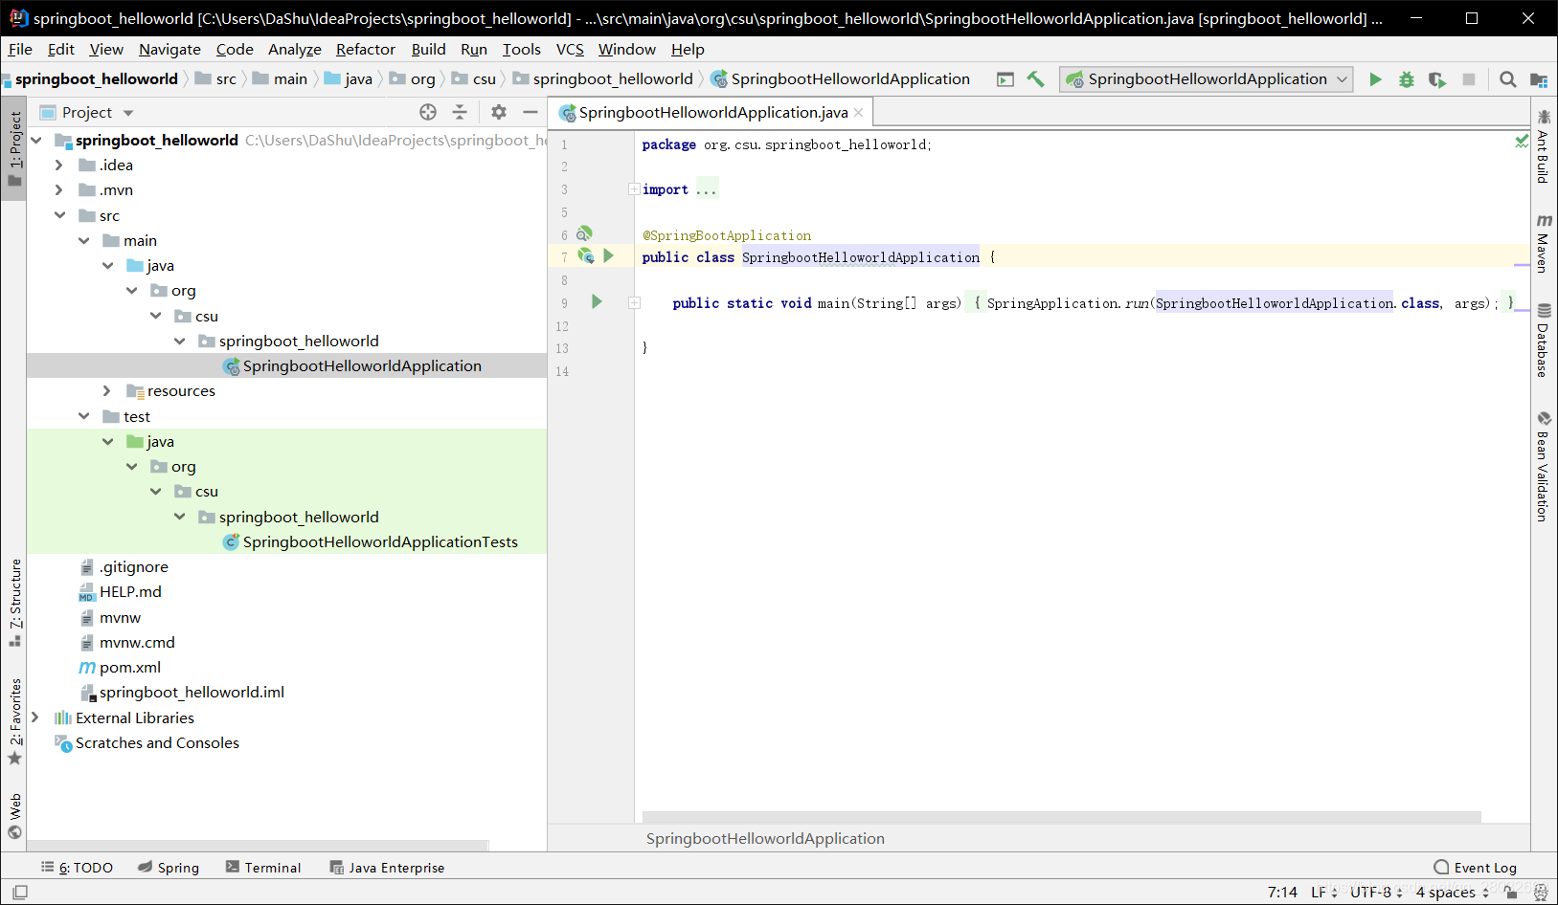Open the Build menu
The image size is (1558, 905).
428,49
